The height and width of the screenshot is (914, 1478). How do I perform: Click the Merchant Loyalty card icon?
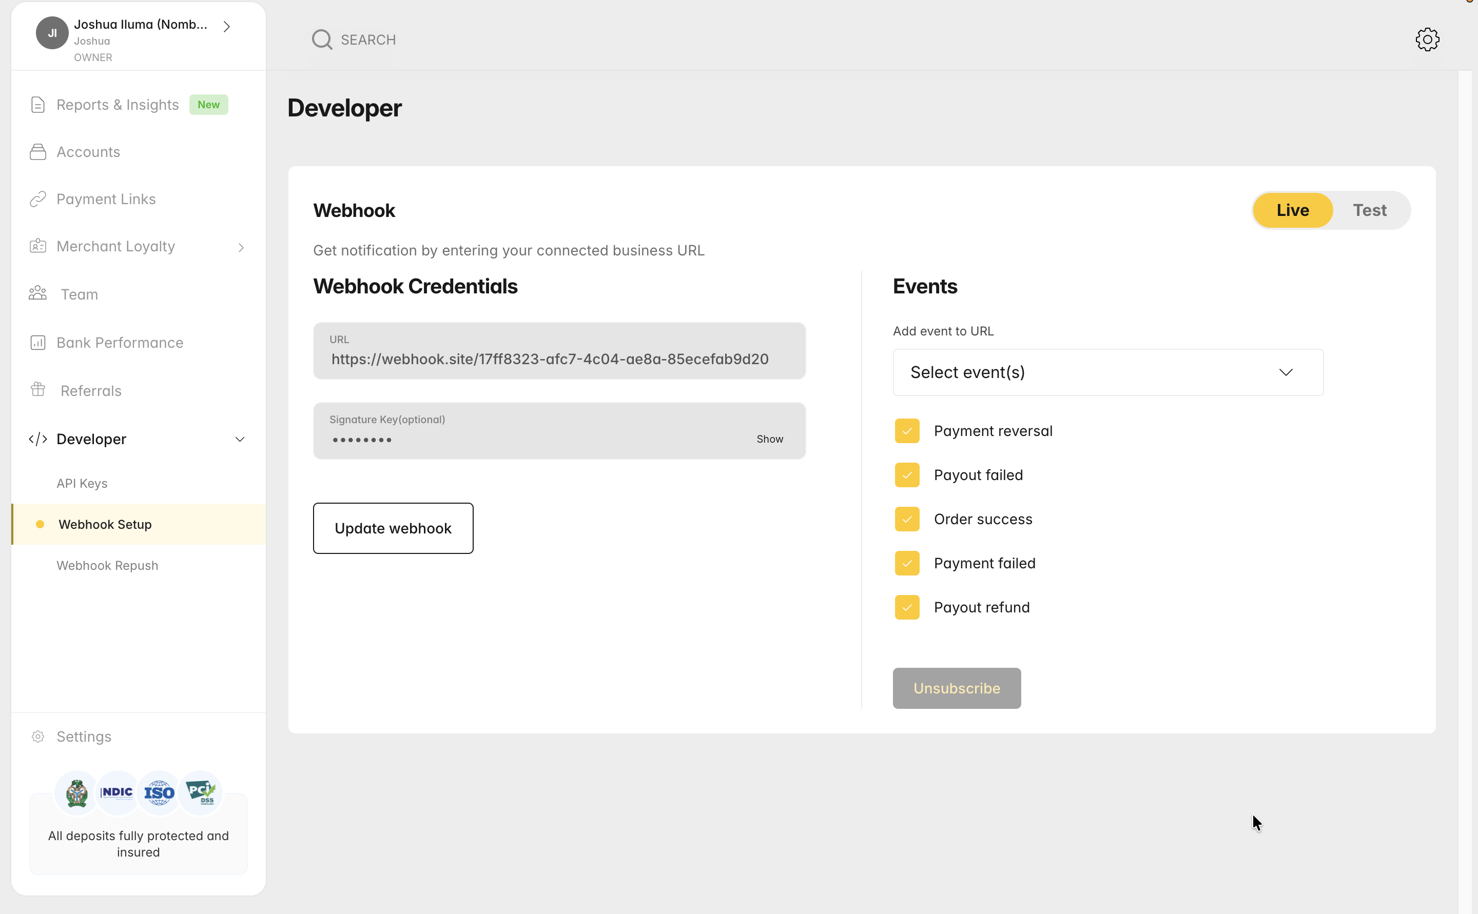click(37, 246)
